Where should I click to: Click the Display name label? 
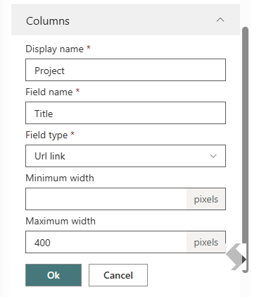(54, 49)
